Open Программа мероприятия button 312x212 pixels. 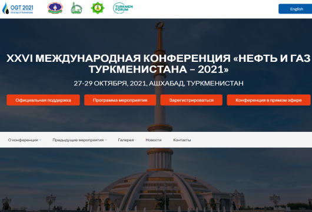tap(120, 100)
